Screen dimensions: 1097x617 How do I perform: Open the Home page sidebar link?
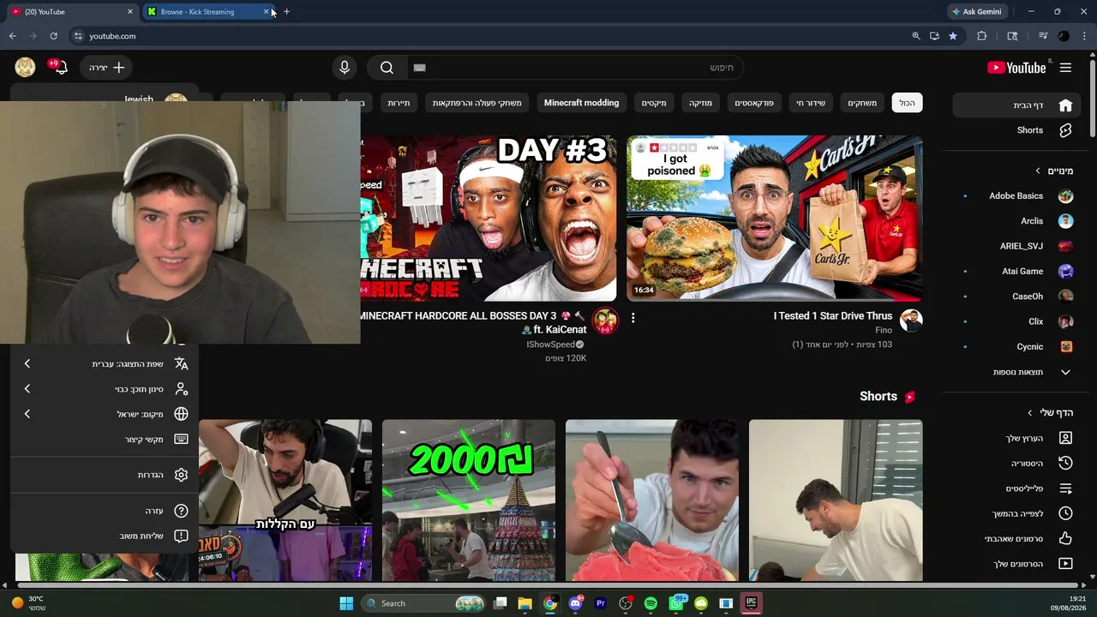1016,105
